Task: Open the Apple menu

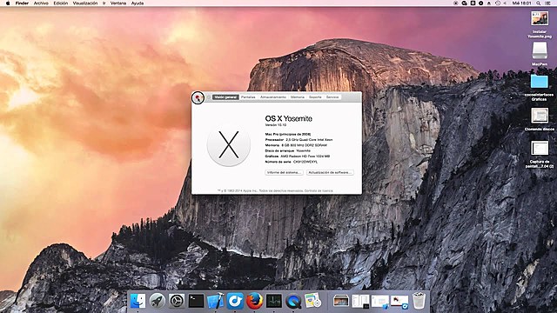Action: (x=8, y=3)
